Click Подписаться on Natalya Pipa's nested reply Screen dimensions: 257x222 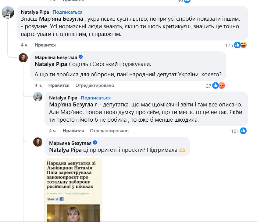point(96,98)
